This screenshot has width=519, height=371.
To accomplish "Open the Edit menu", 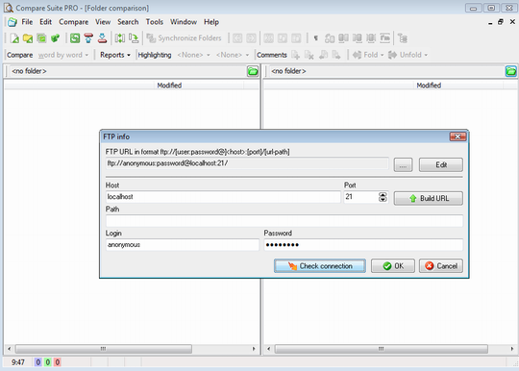I will tap(46, 22).
